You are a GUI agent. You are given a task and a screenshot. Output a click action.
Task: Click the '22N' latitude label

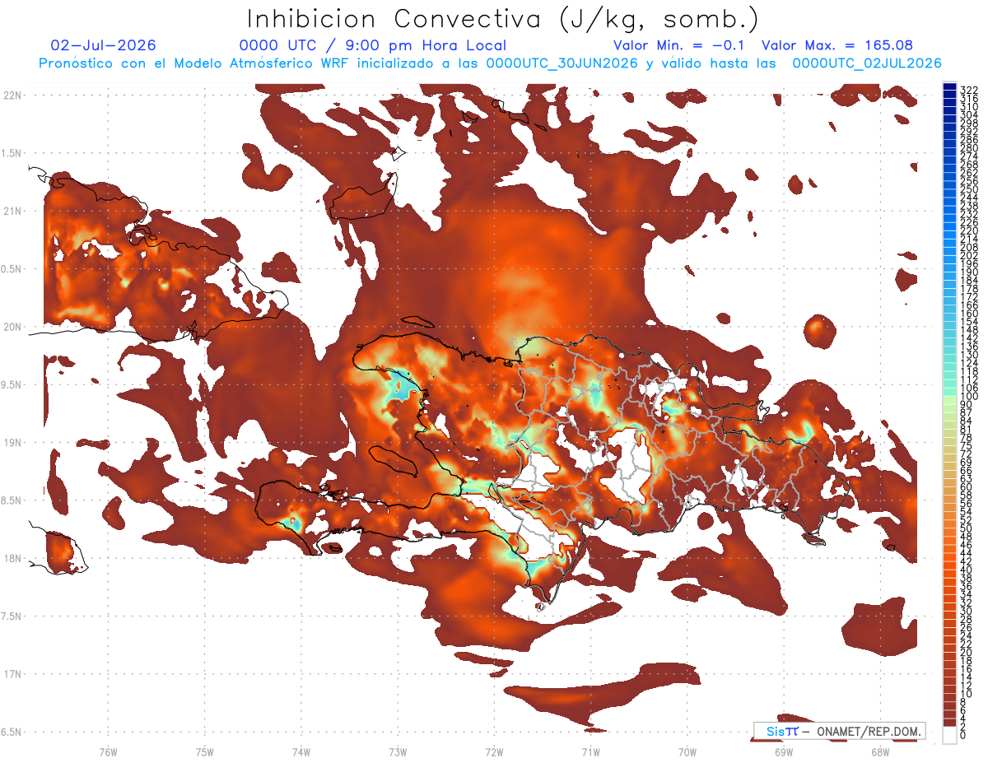[12, 95]
